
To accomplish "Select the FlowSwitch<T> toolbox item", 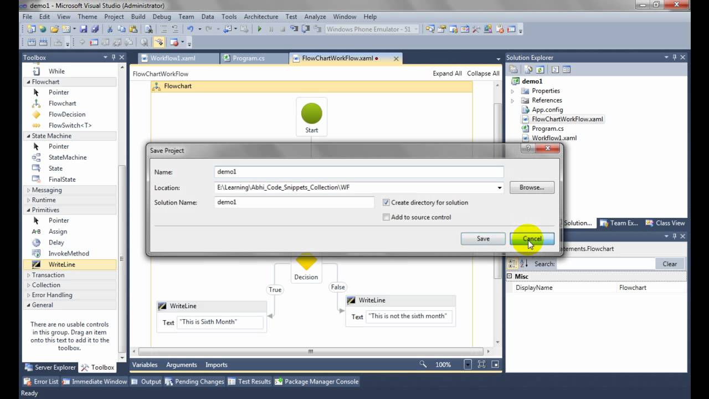I will point(70,125).
